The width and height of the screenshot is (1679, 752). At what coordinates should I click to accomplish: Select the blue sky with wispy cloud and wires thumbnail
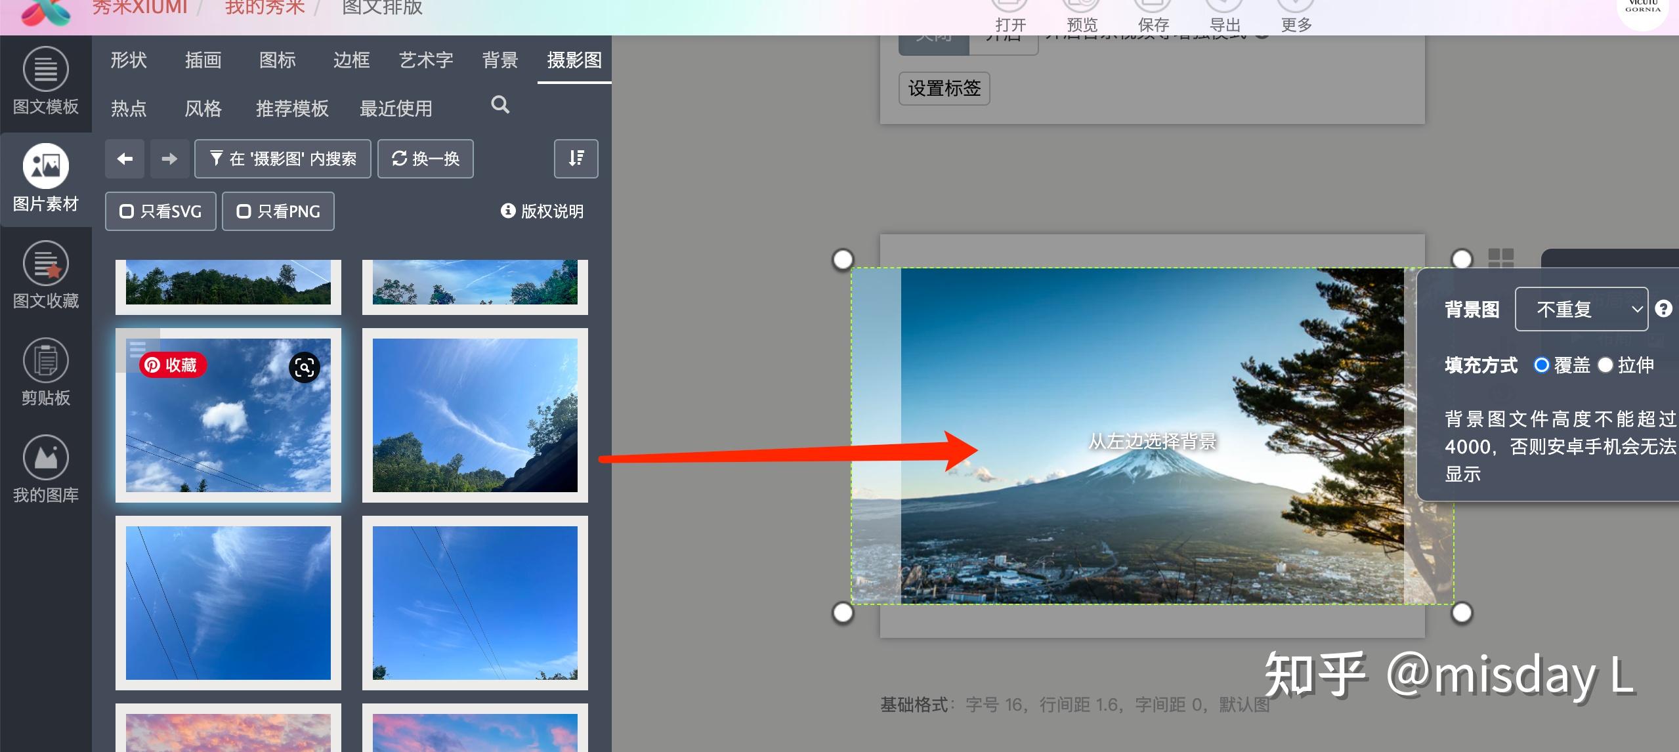(x=228, y=603)
